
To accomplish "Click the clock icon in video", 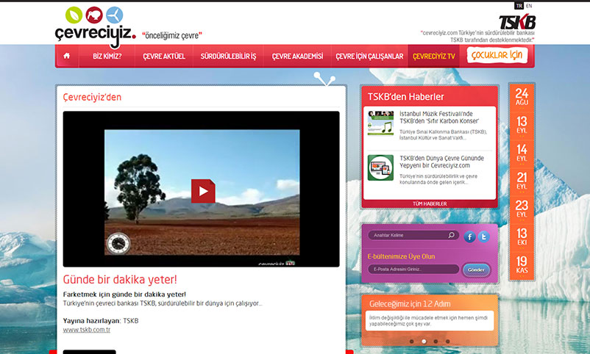I will (x=118, y=244).
